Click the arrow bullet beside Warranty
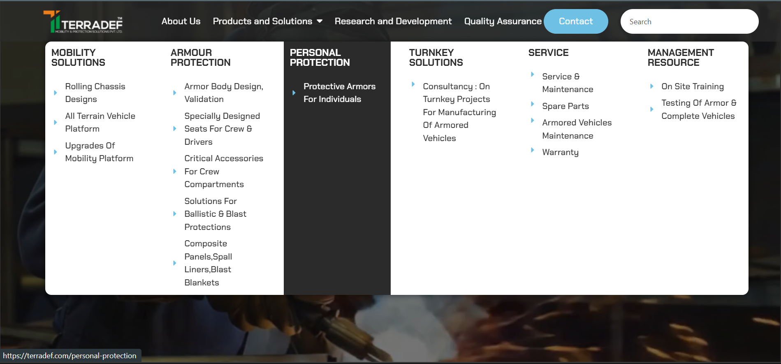This screenshot has width=781, height=364. tap(533, 150)
